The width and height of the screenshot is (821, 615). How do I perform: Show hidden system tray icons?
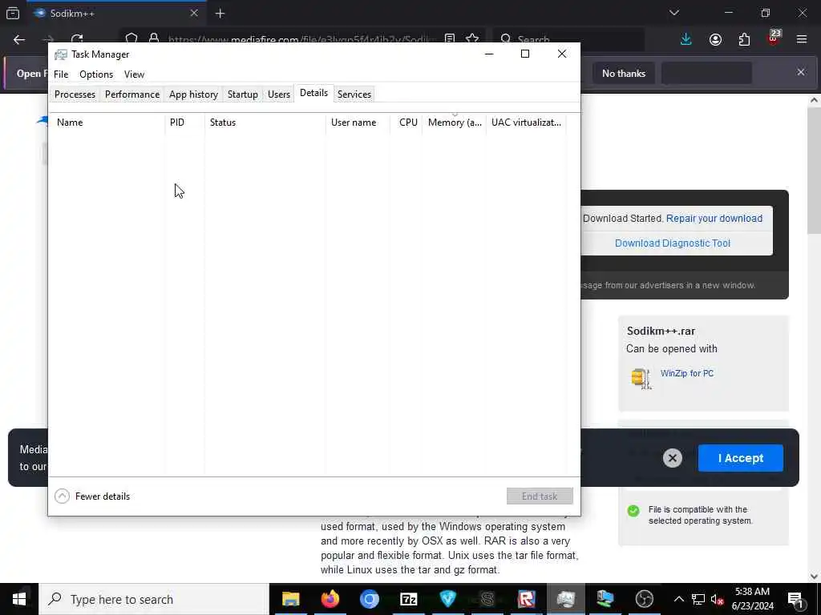coord(678,599)
